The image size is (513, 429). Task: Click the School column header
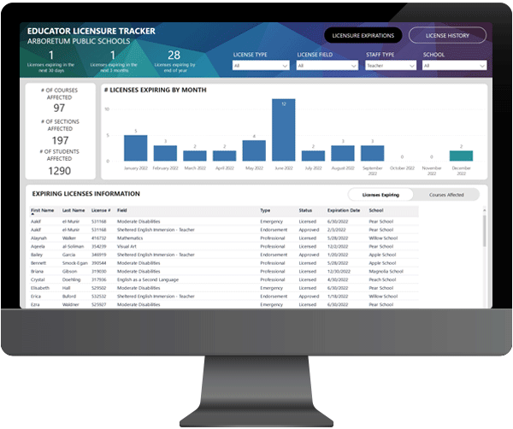pyautogui.click(x=376, y=210)
